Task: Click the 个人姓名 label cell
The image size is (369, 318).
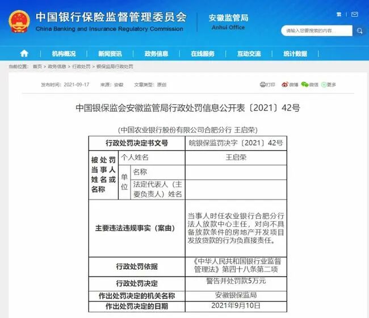Action: 152,158
